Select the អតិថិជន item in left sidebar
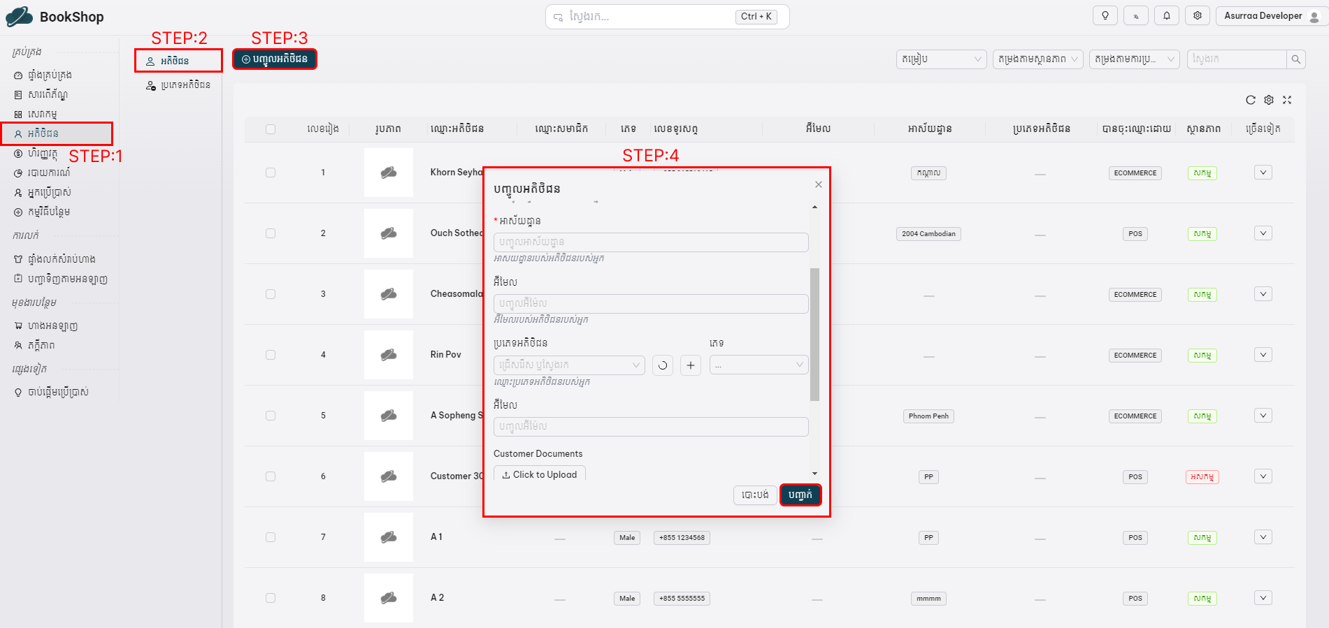Viewport: 1329px width, 628px height. tap(43, 133)
